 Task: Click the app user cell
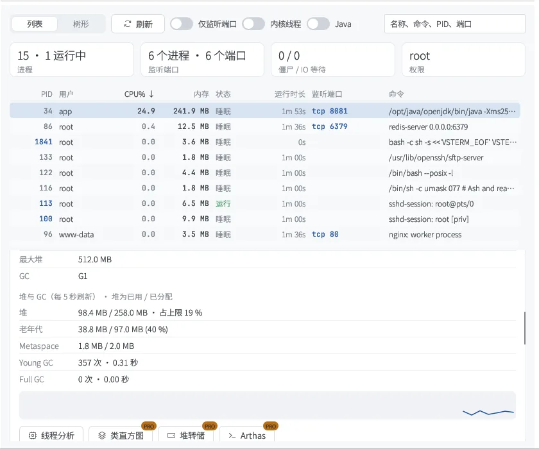pyautogui.click(x=65, y=112)
